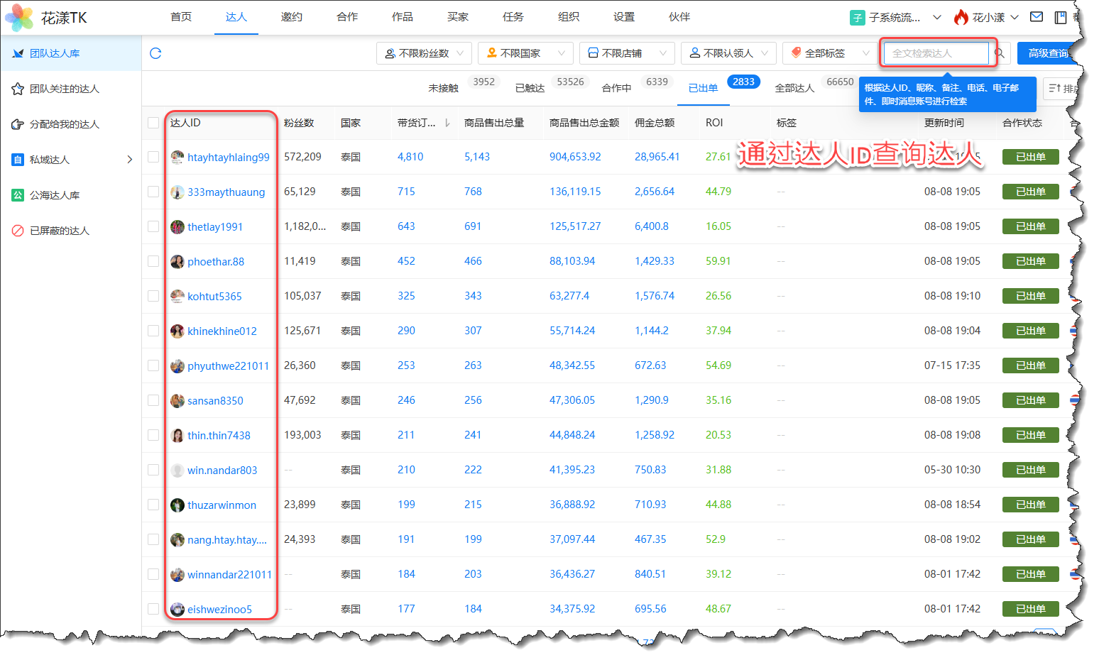Select the checkbox for thetlay1991
Image resolution: width=1099 pixels, height=660 pixels.
pos(153,226)
